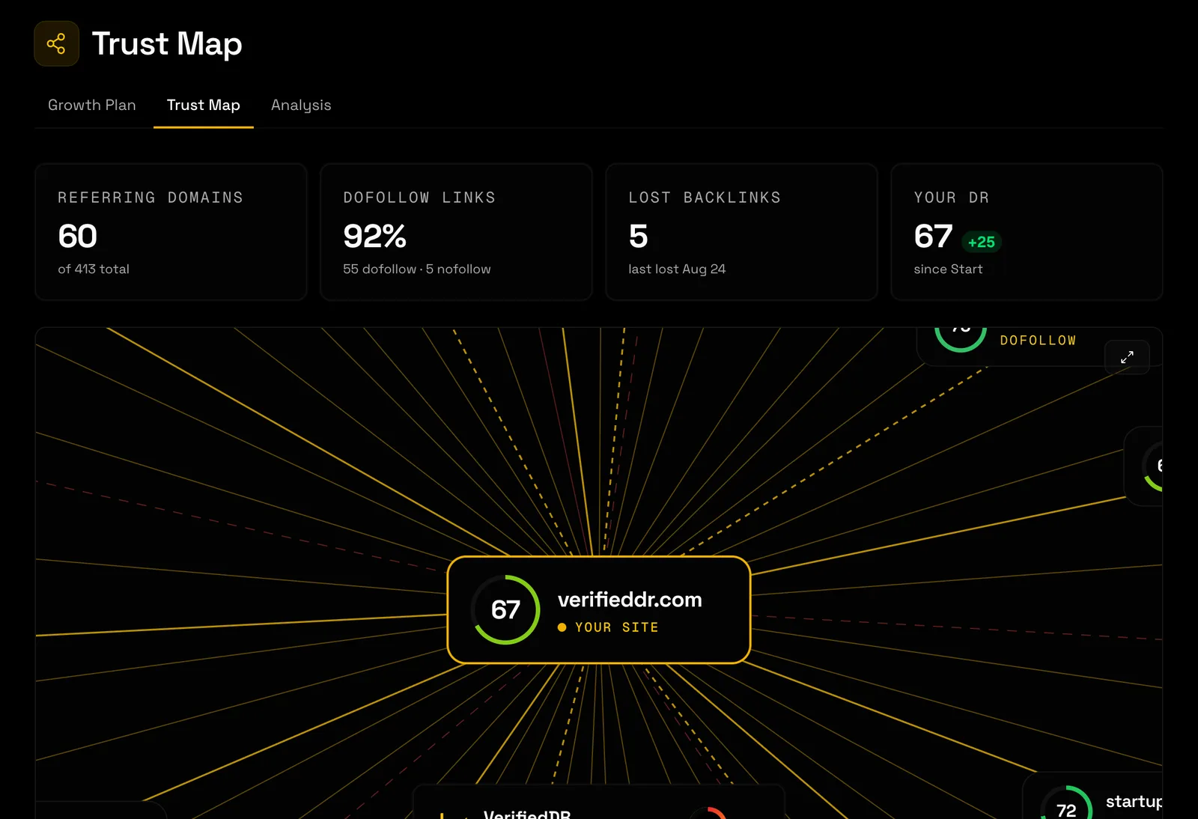Click the +25 DR change badge
The image size is (1198, 819).
pyautogui.click(x=982, y=242)
